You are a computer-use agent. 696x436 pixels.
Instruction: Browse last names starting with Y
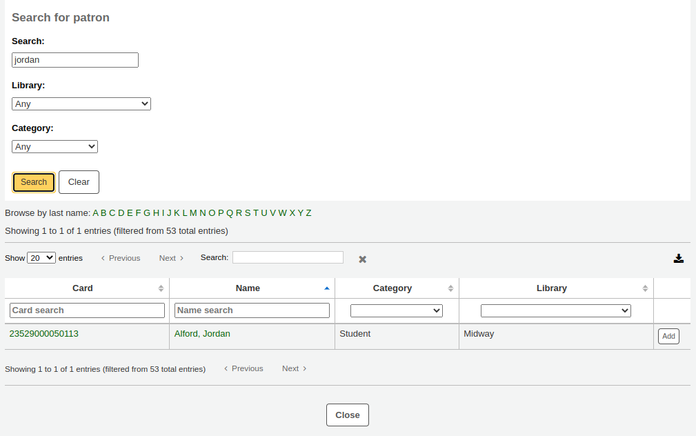click(301, 213)
